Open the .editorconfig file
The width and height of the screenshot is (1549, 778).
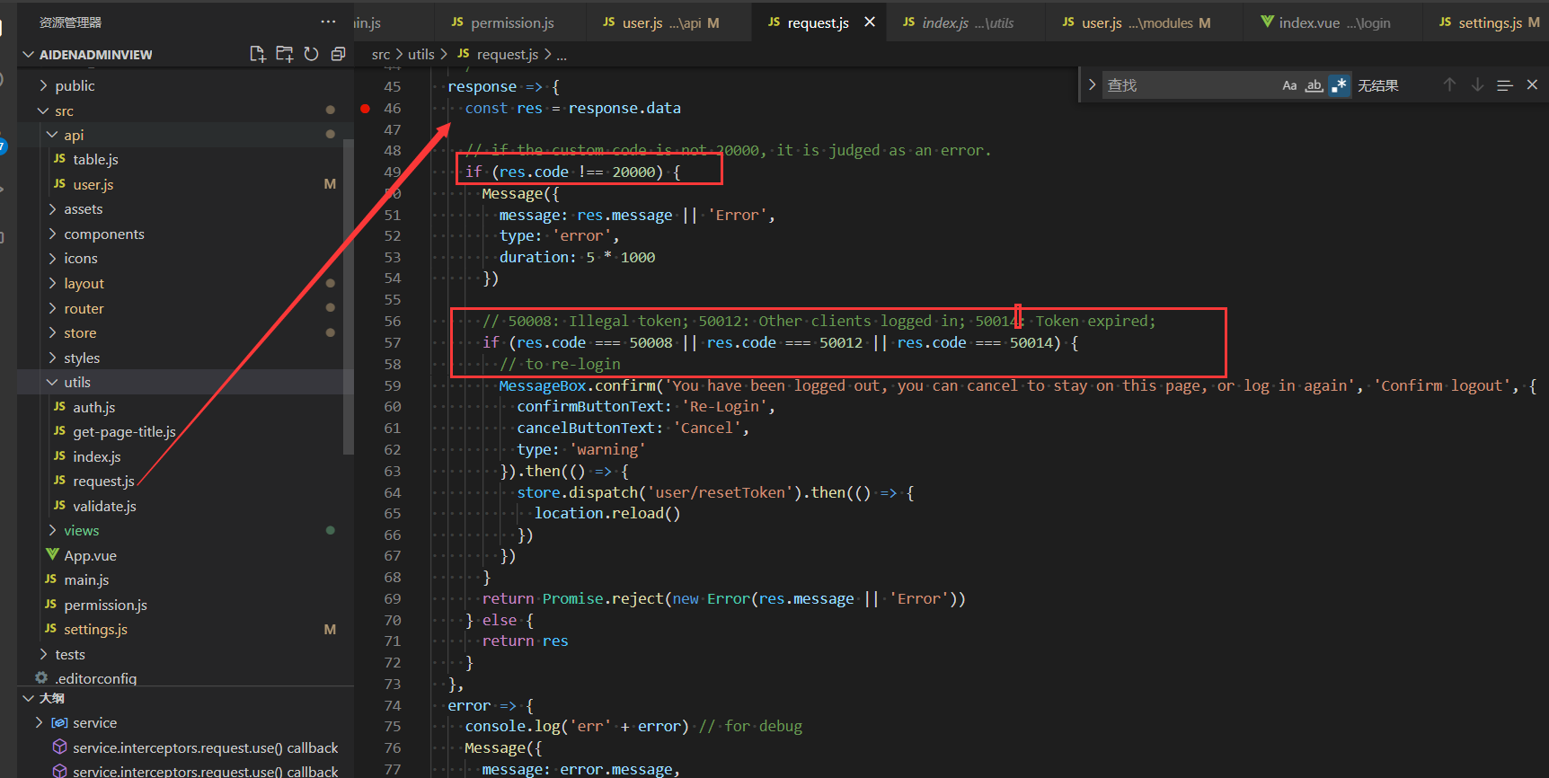tap(95, 678)
